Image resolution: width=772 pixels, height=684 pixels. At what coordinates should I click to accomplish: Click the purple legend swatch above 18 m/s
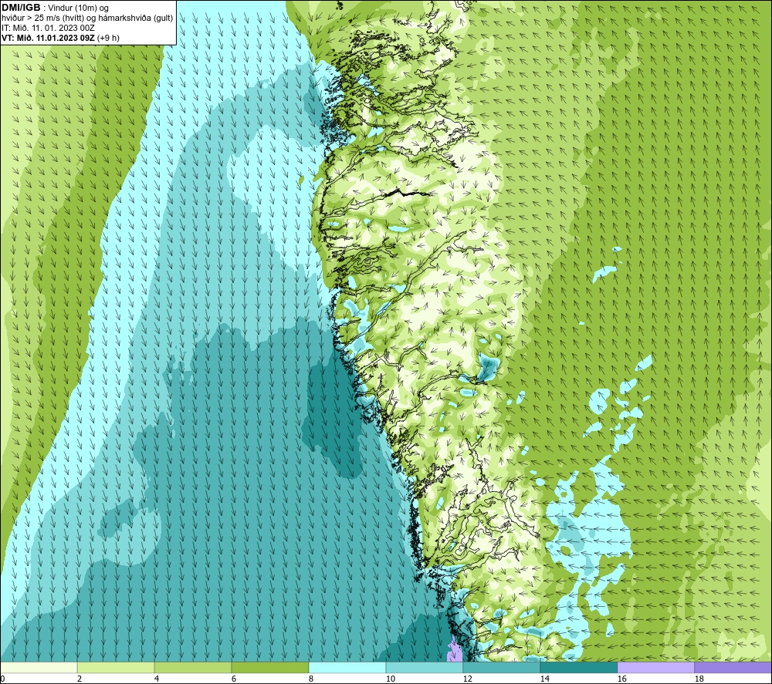pyautogui.click(x=733, y=667)
